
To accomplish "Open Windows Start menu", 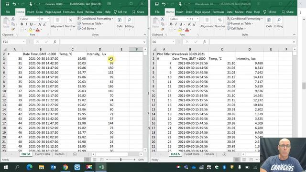I will click(6, 167).
